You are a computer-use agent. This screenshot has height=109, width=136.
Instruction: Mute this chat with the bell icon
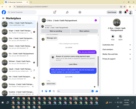coord(113,37)
